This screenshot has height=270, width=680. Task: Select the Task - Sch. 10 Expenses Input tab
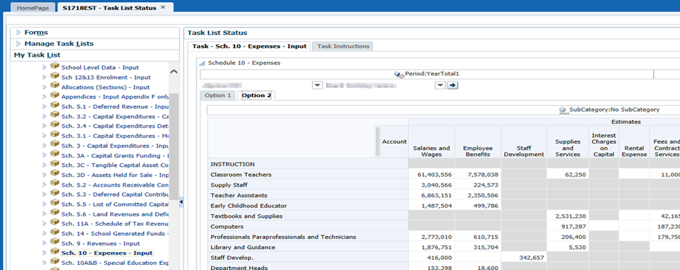pyautogui.click(x=249, y=46)
